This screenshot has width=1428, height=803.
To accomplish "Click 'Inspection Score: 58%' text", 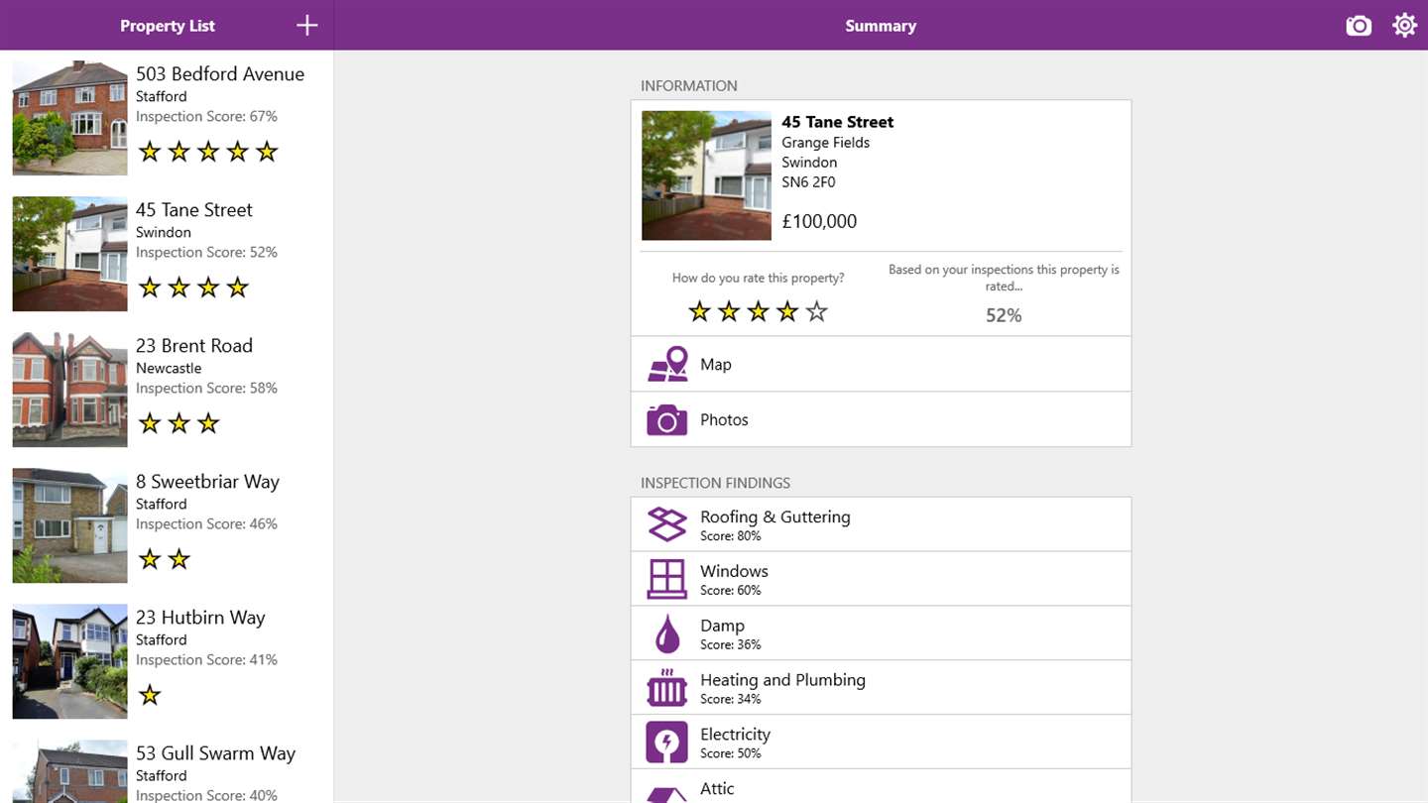I will click(x=206, y=388).
